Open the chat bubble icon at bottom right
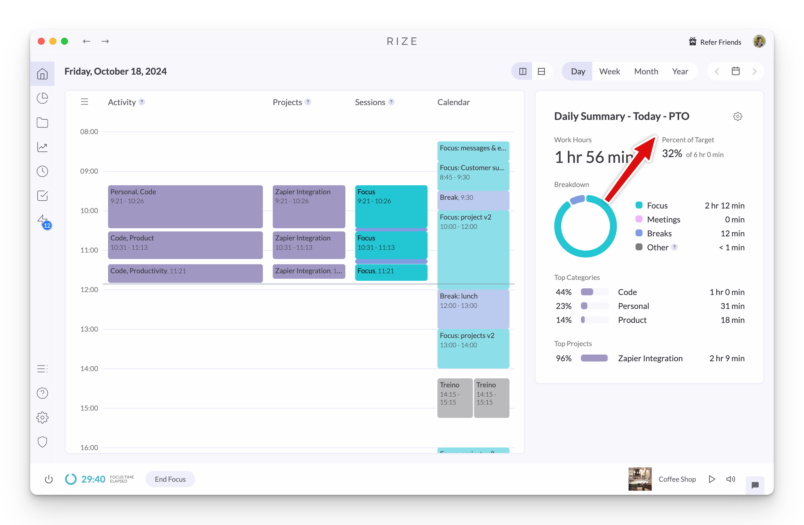This screenshot has height=525, width=804. (755, 485)
